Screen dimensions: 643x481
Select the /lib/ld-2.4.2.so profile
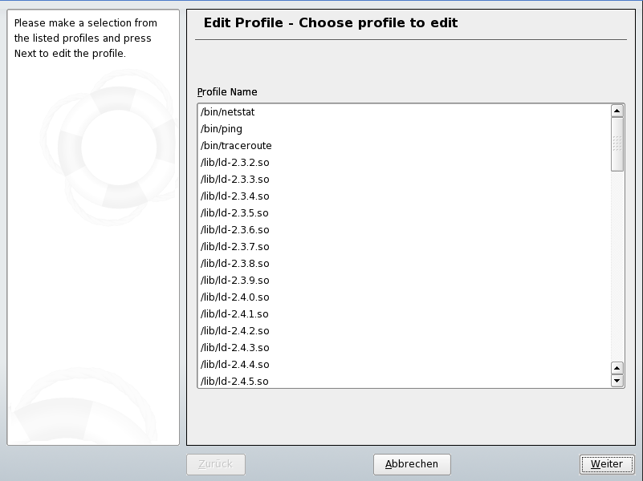tap(235, 330)
